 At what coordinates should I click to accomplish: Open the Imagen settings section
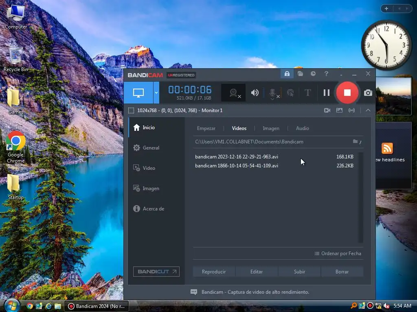tap(156, 188)
